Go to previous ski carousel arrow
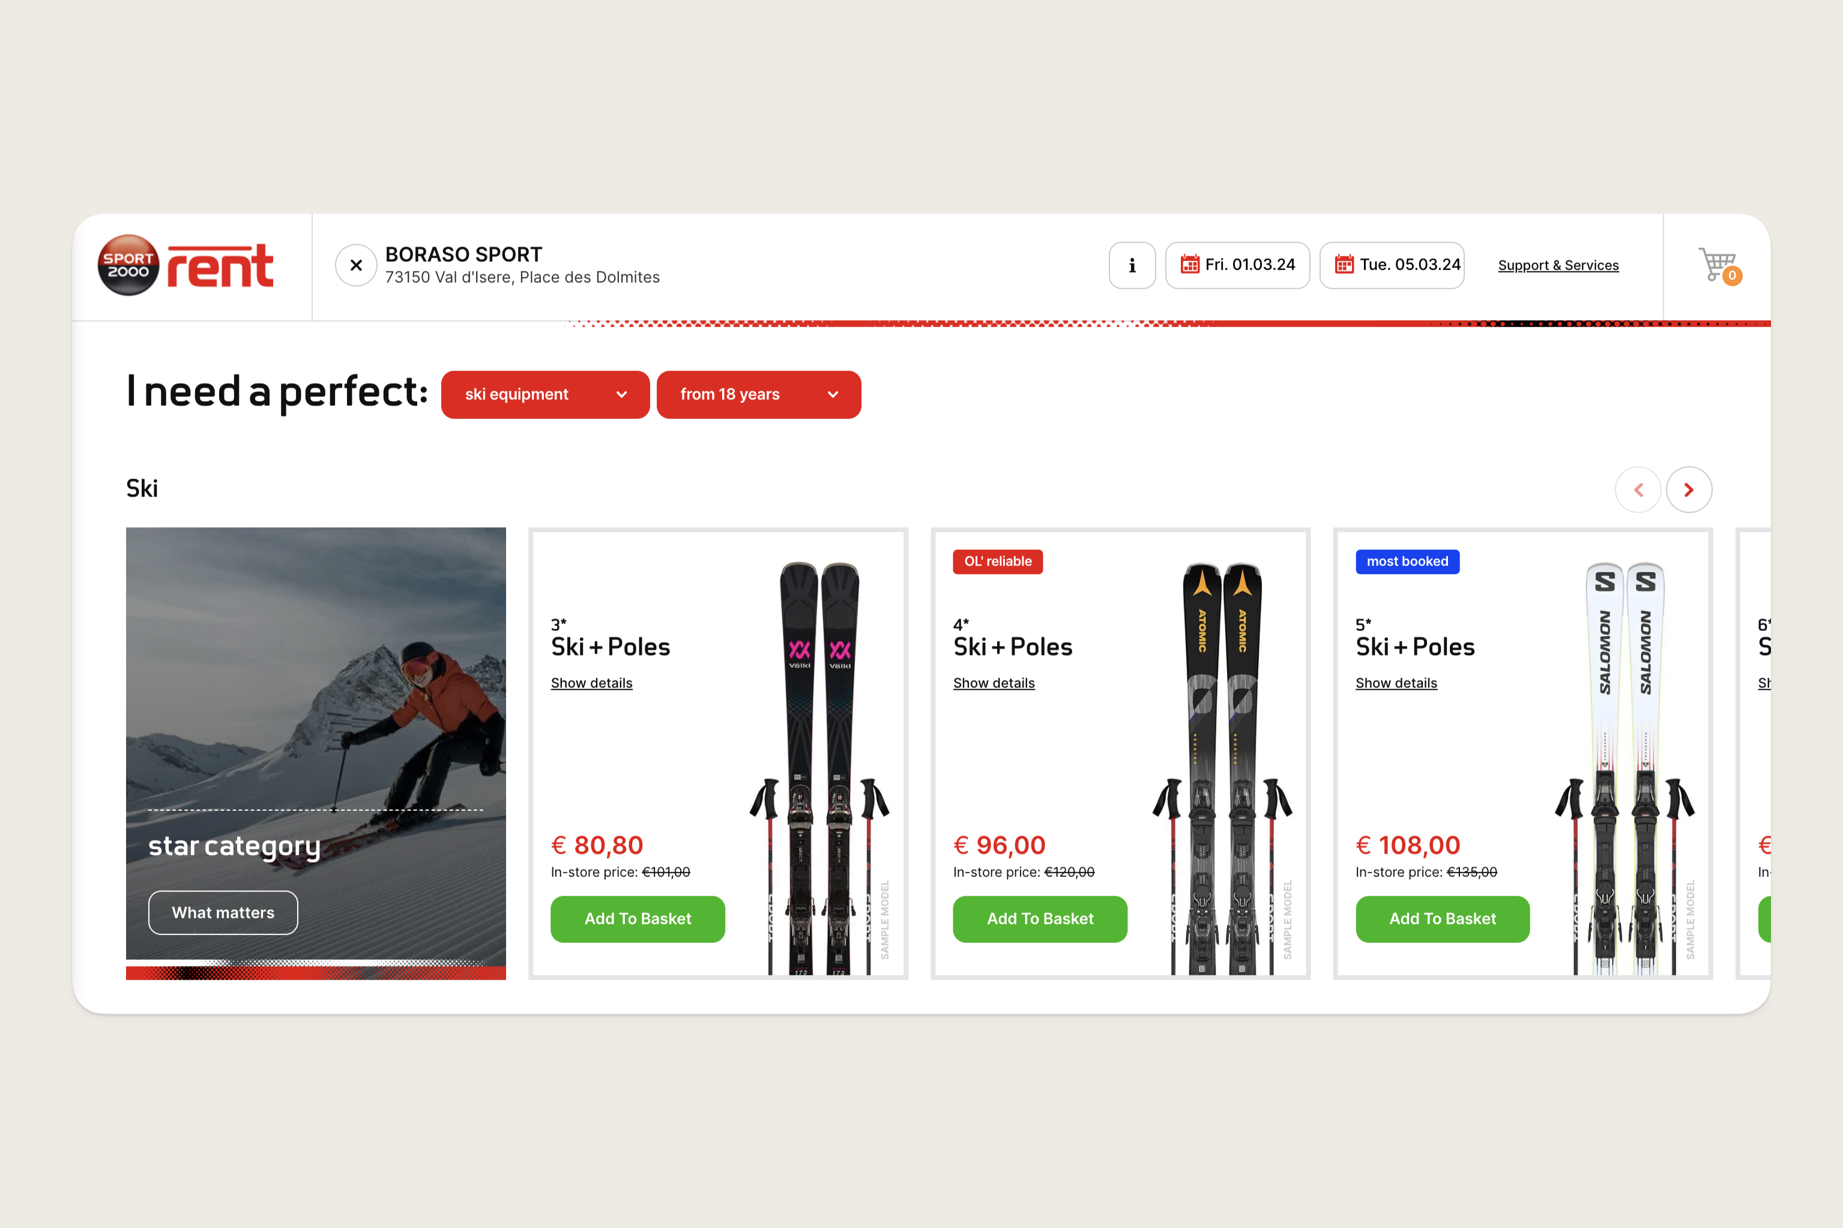This screenshot has width=1843, height=1228. click(x=1638, y=490)
